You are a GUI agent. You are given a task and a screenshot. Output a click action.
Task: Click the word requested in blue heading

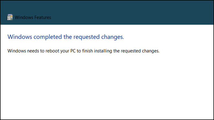pyautogui.click(x=86, y=37)
